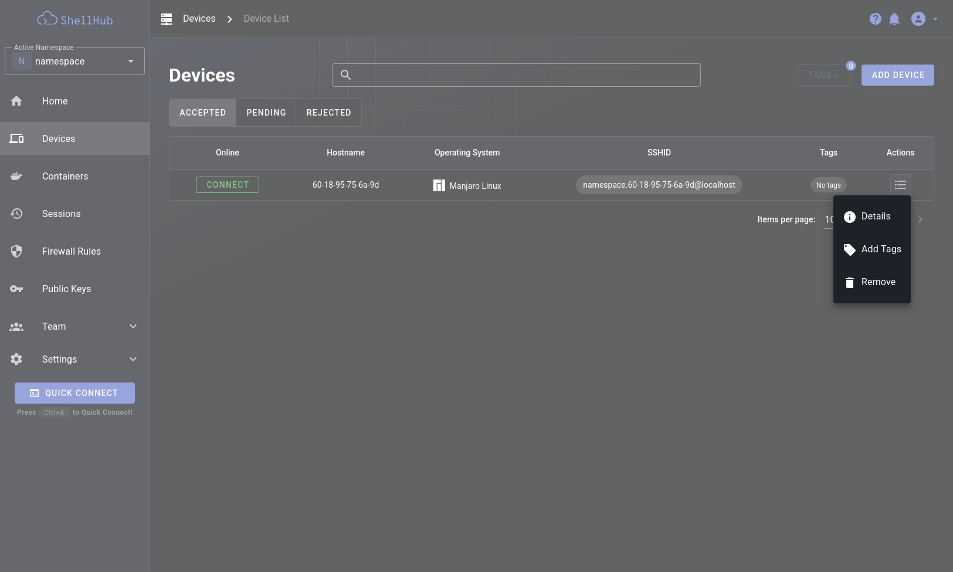The width and height of the screenshot is (953, 572).
Task: Click Add Device button
Action: pos(898,75)
